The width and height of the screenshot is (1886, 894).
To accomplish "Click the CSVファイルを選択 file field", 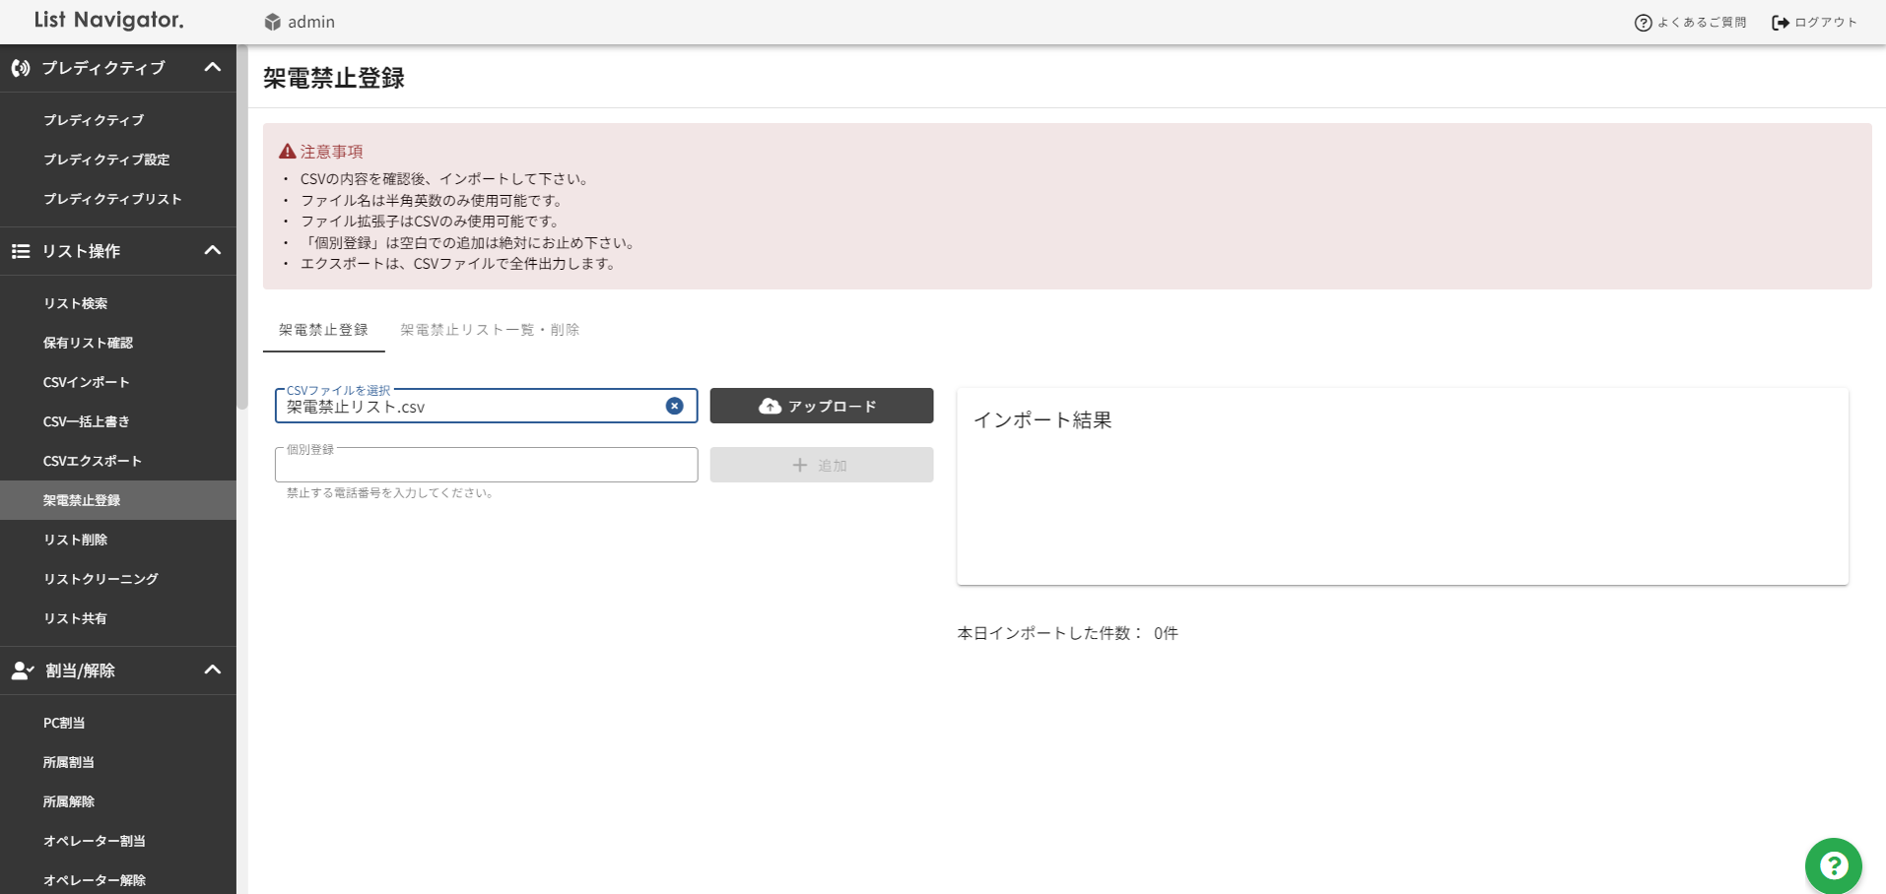I will click(x=486, y=406).
